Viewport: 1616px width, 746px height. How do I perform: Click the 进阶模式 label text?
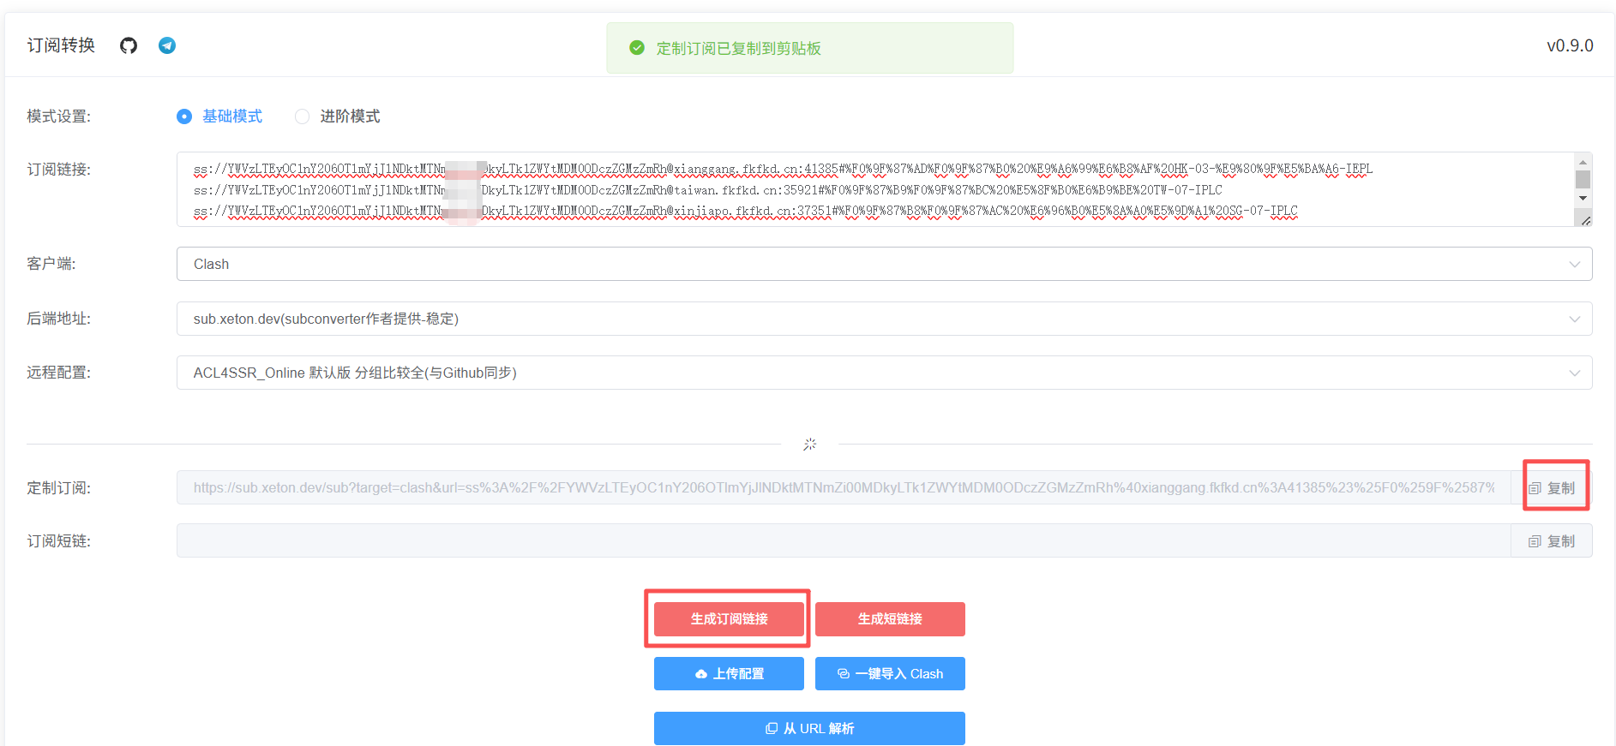click(350, 116)
